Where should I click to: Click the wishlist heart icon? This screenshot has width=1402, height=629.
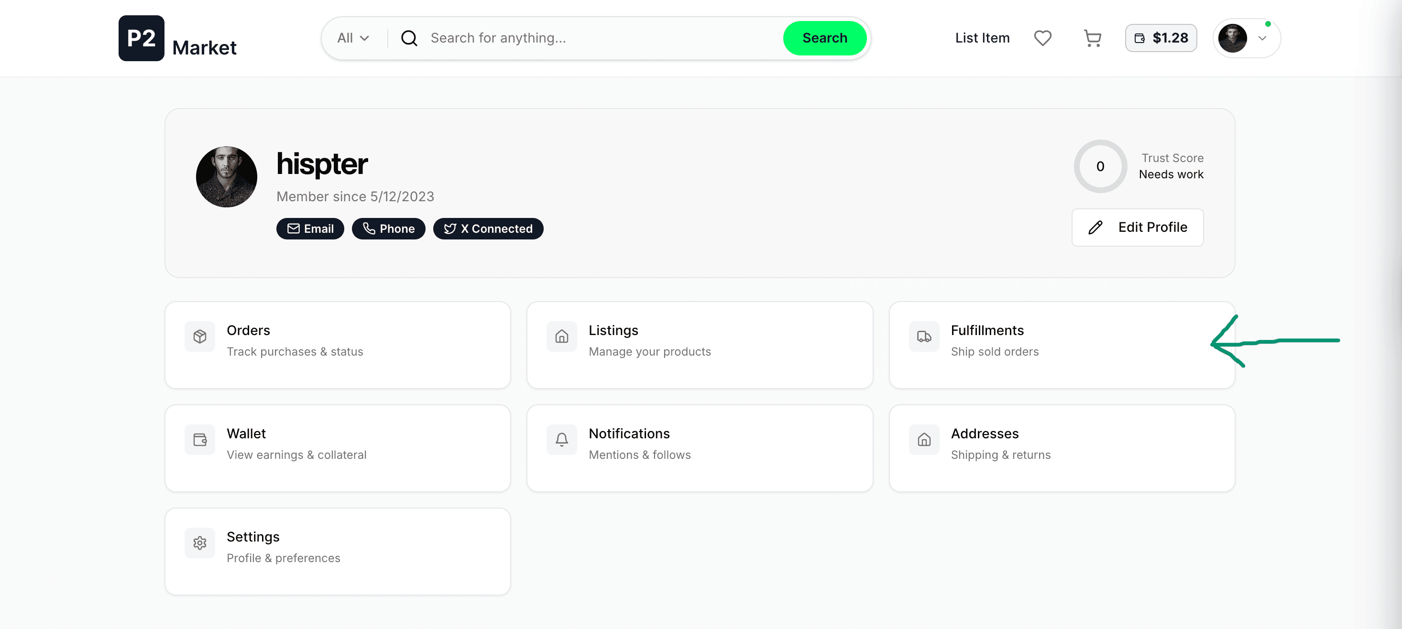point(1042,38)
